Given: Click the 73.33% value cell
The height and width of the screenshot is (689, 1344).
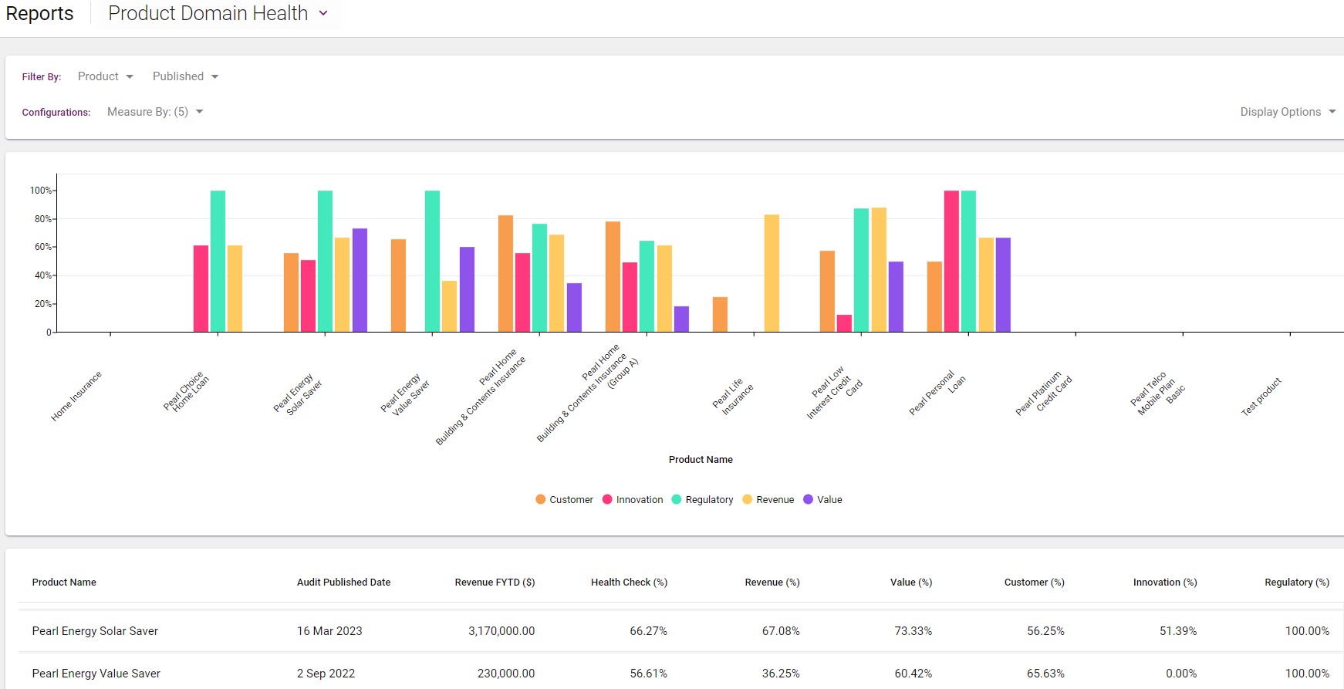Looking at the screenshot, I should tap(913, 631).
